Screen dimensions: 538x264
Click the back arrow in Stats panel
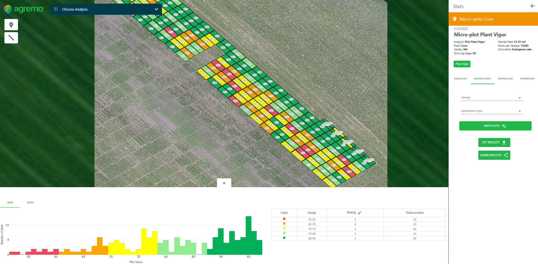(x=532, y=6)
